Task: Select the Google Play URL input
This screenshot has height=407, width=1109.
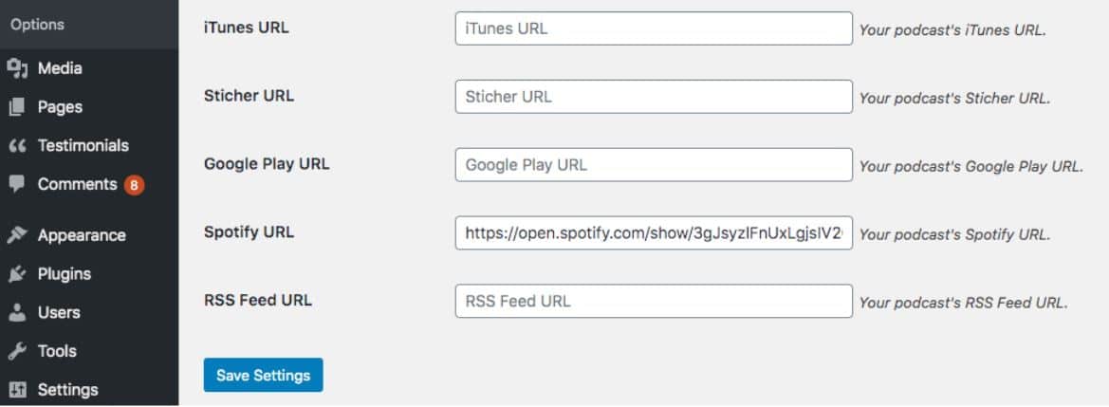Action: click(654, 165)
